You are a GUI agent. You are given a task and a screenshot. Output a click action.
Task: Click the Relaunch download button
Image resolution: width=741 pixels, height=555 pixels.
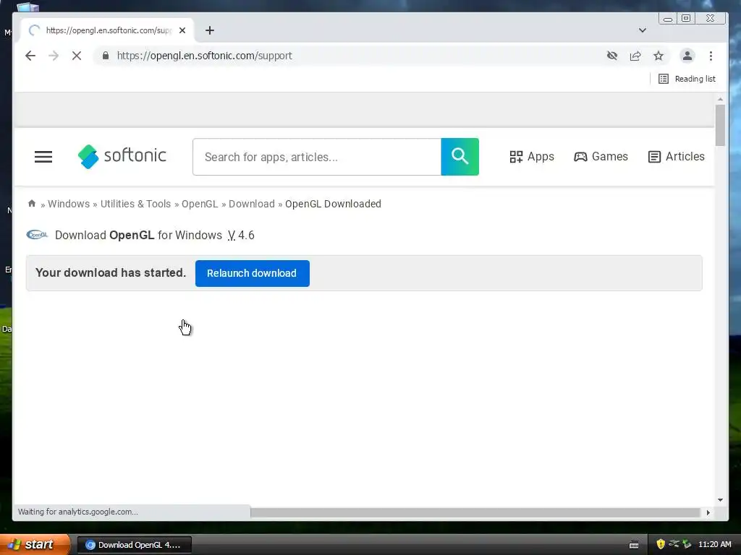253,273
